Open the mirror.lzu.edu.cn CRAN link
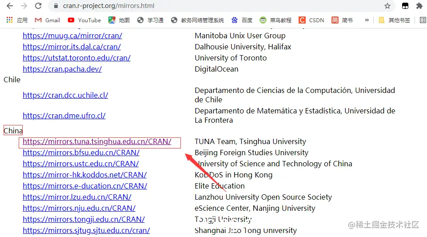This screenshot has height=237, width=427. click(77, 197)
